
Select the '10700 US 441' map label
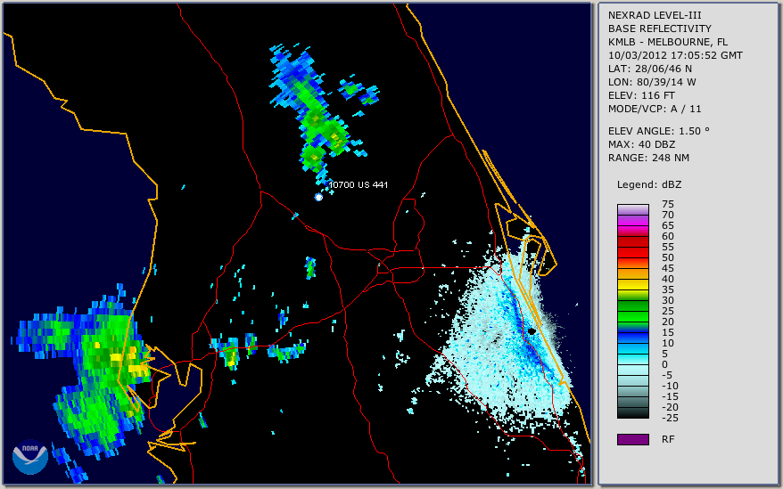358,184
